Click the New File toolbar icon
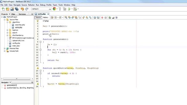This screenshot has width=187, height=105. point(3,9)
